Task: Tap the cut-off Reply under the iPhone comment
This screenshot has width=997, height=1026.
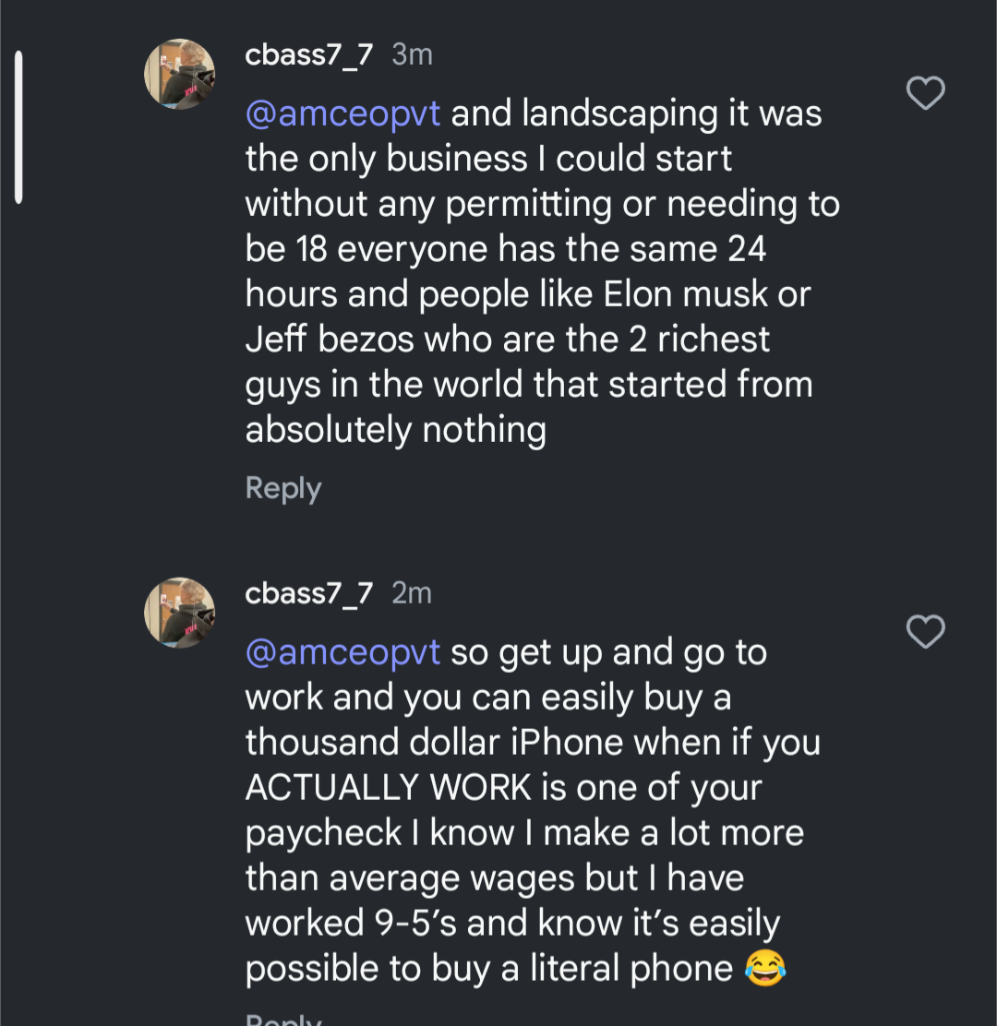Action: tap(282, 1019)
